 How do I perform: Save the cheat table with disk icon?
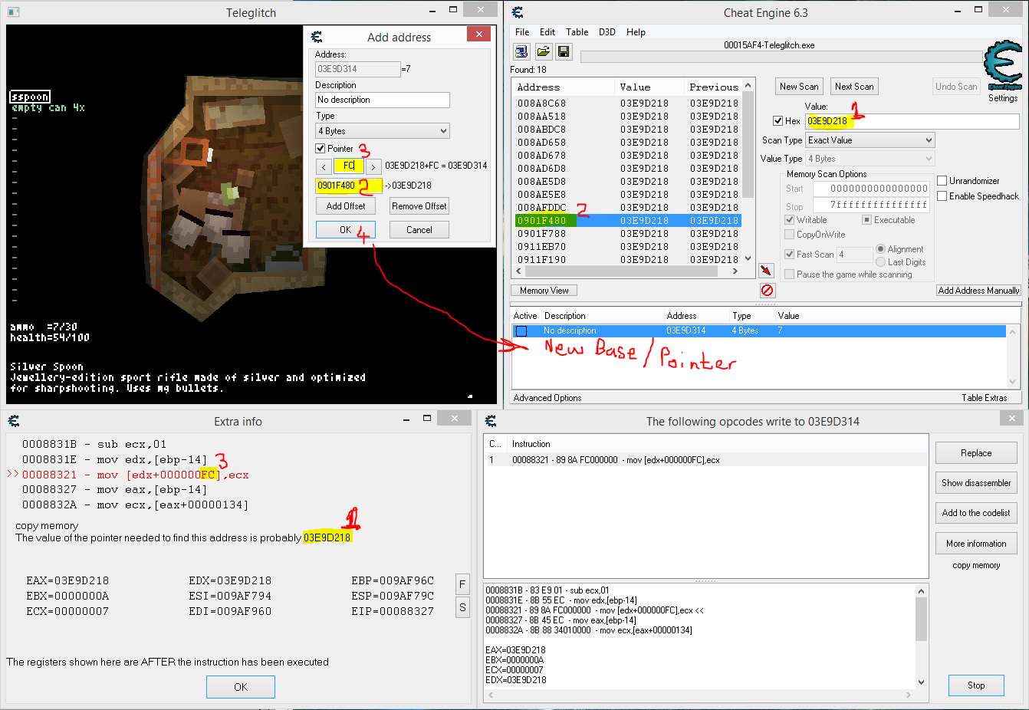point(564,51)
